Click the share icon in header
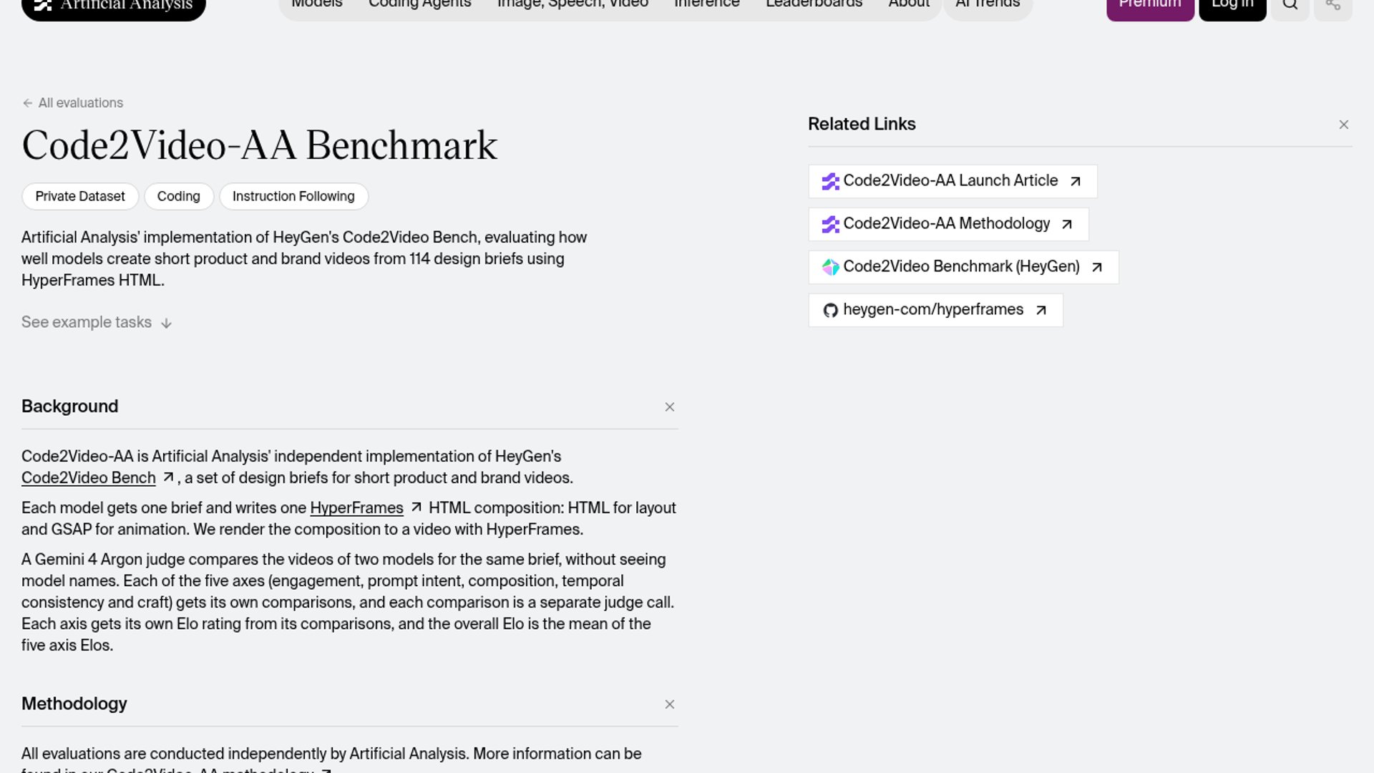Screen dimensions: 1374x773 point(1332,6)
